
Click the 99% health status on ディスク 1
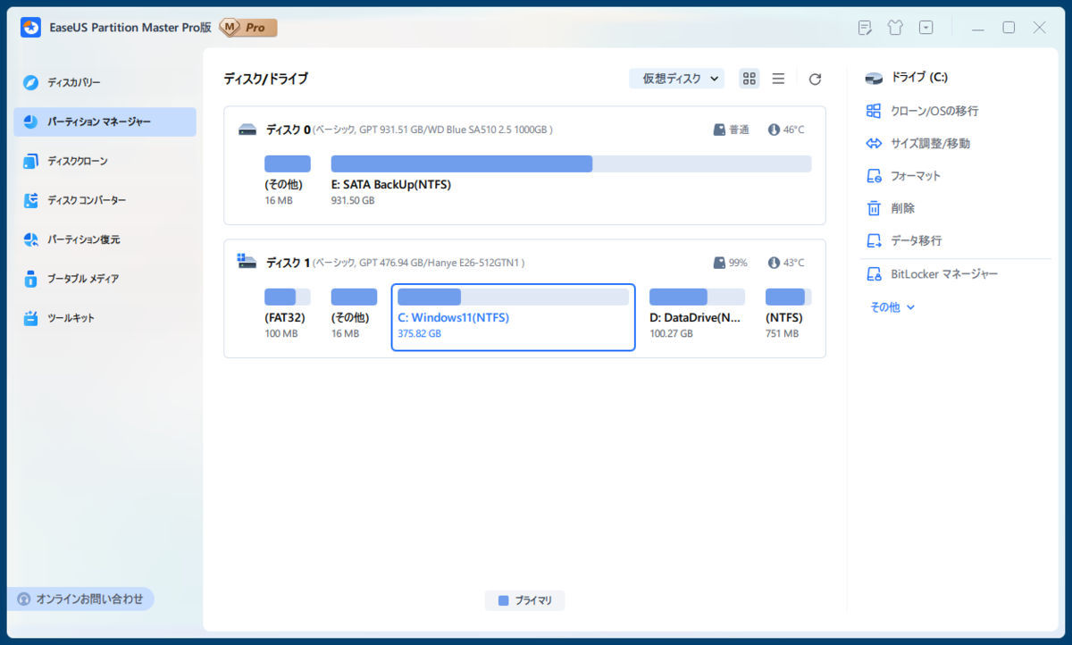click(x=731, y=263)
